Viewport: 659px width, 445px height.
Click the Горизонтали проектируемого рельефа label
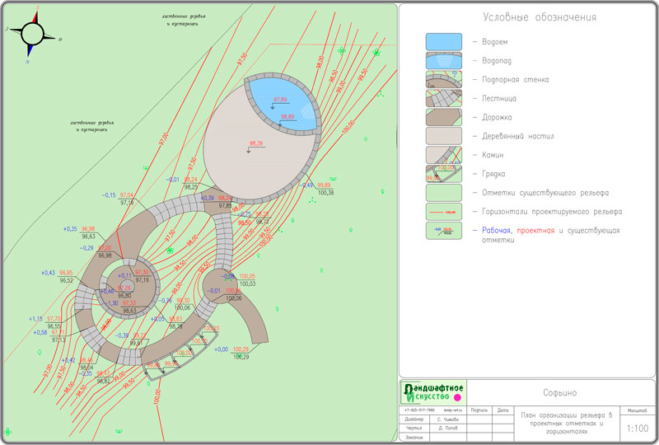point(552,212)
